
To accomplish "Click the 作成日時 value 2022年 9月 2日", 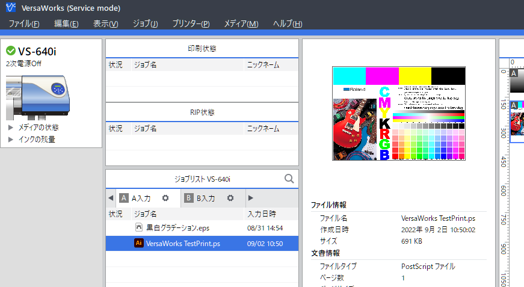I will point(438,230).
